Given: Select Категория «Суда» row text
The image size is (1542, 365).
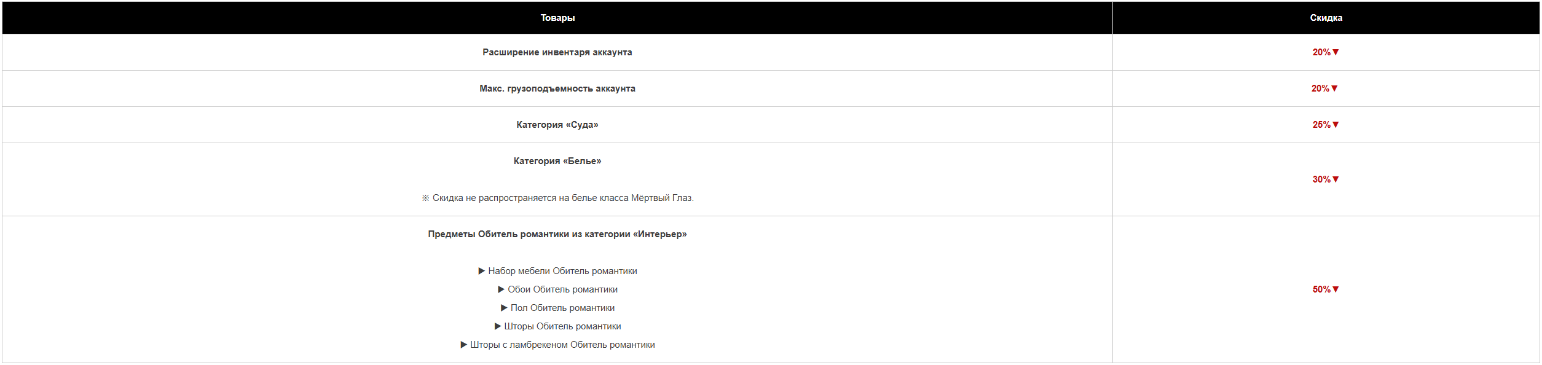Looking at the screenshot, I should (557, 125).
